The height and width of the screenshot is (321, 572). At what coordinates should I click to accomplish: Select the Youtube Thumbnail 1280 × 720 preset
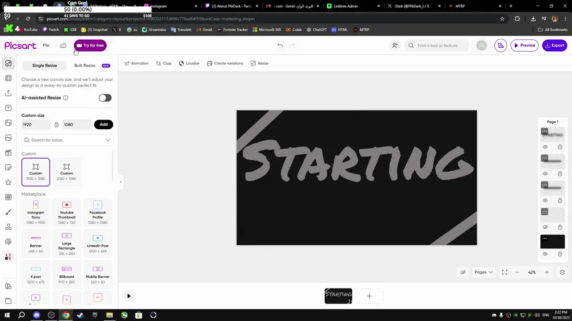[x=67, y=213]
